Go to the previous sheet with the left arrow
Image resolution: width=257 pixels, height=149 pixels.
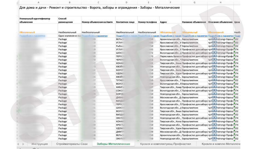coord(18,144)
